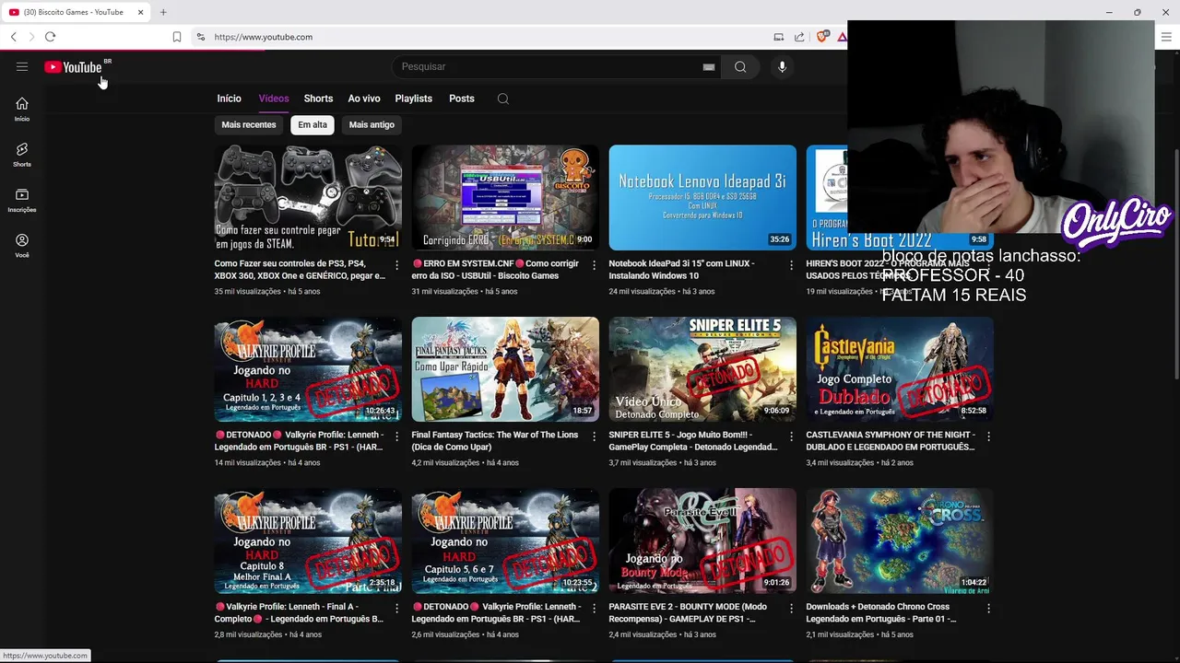Viewport: 1180px width, 663px height.
Task: Select the Em alta filter chip
Action: (313, 124)
